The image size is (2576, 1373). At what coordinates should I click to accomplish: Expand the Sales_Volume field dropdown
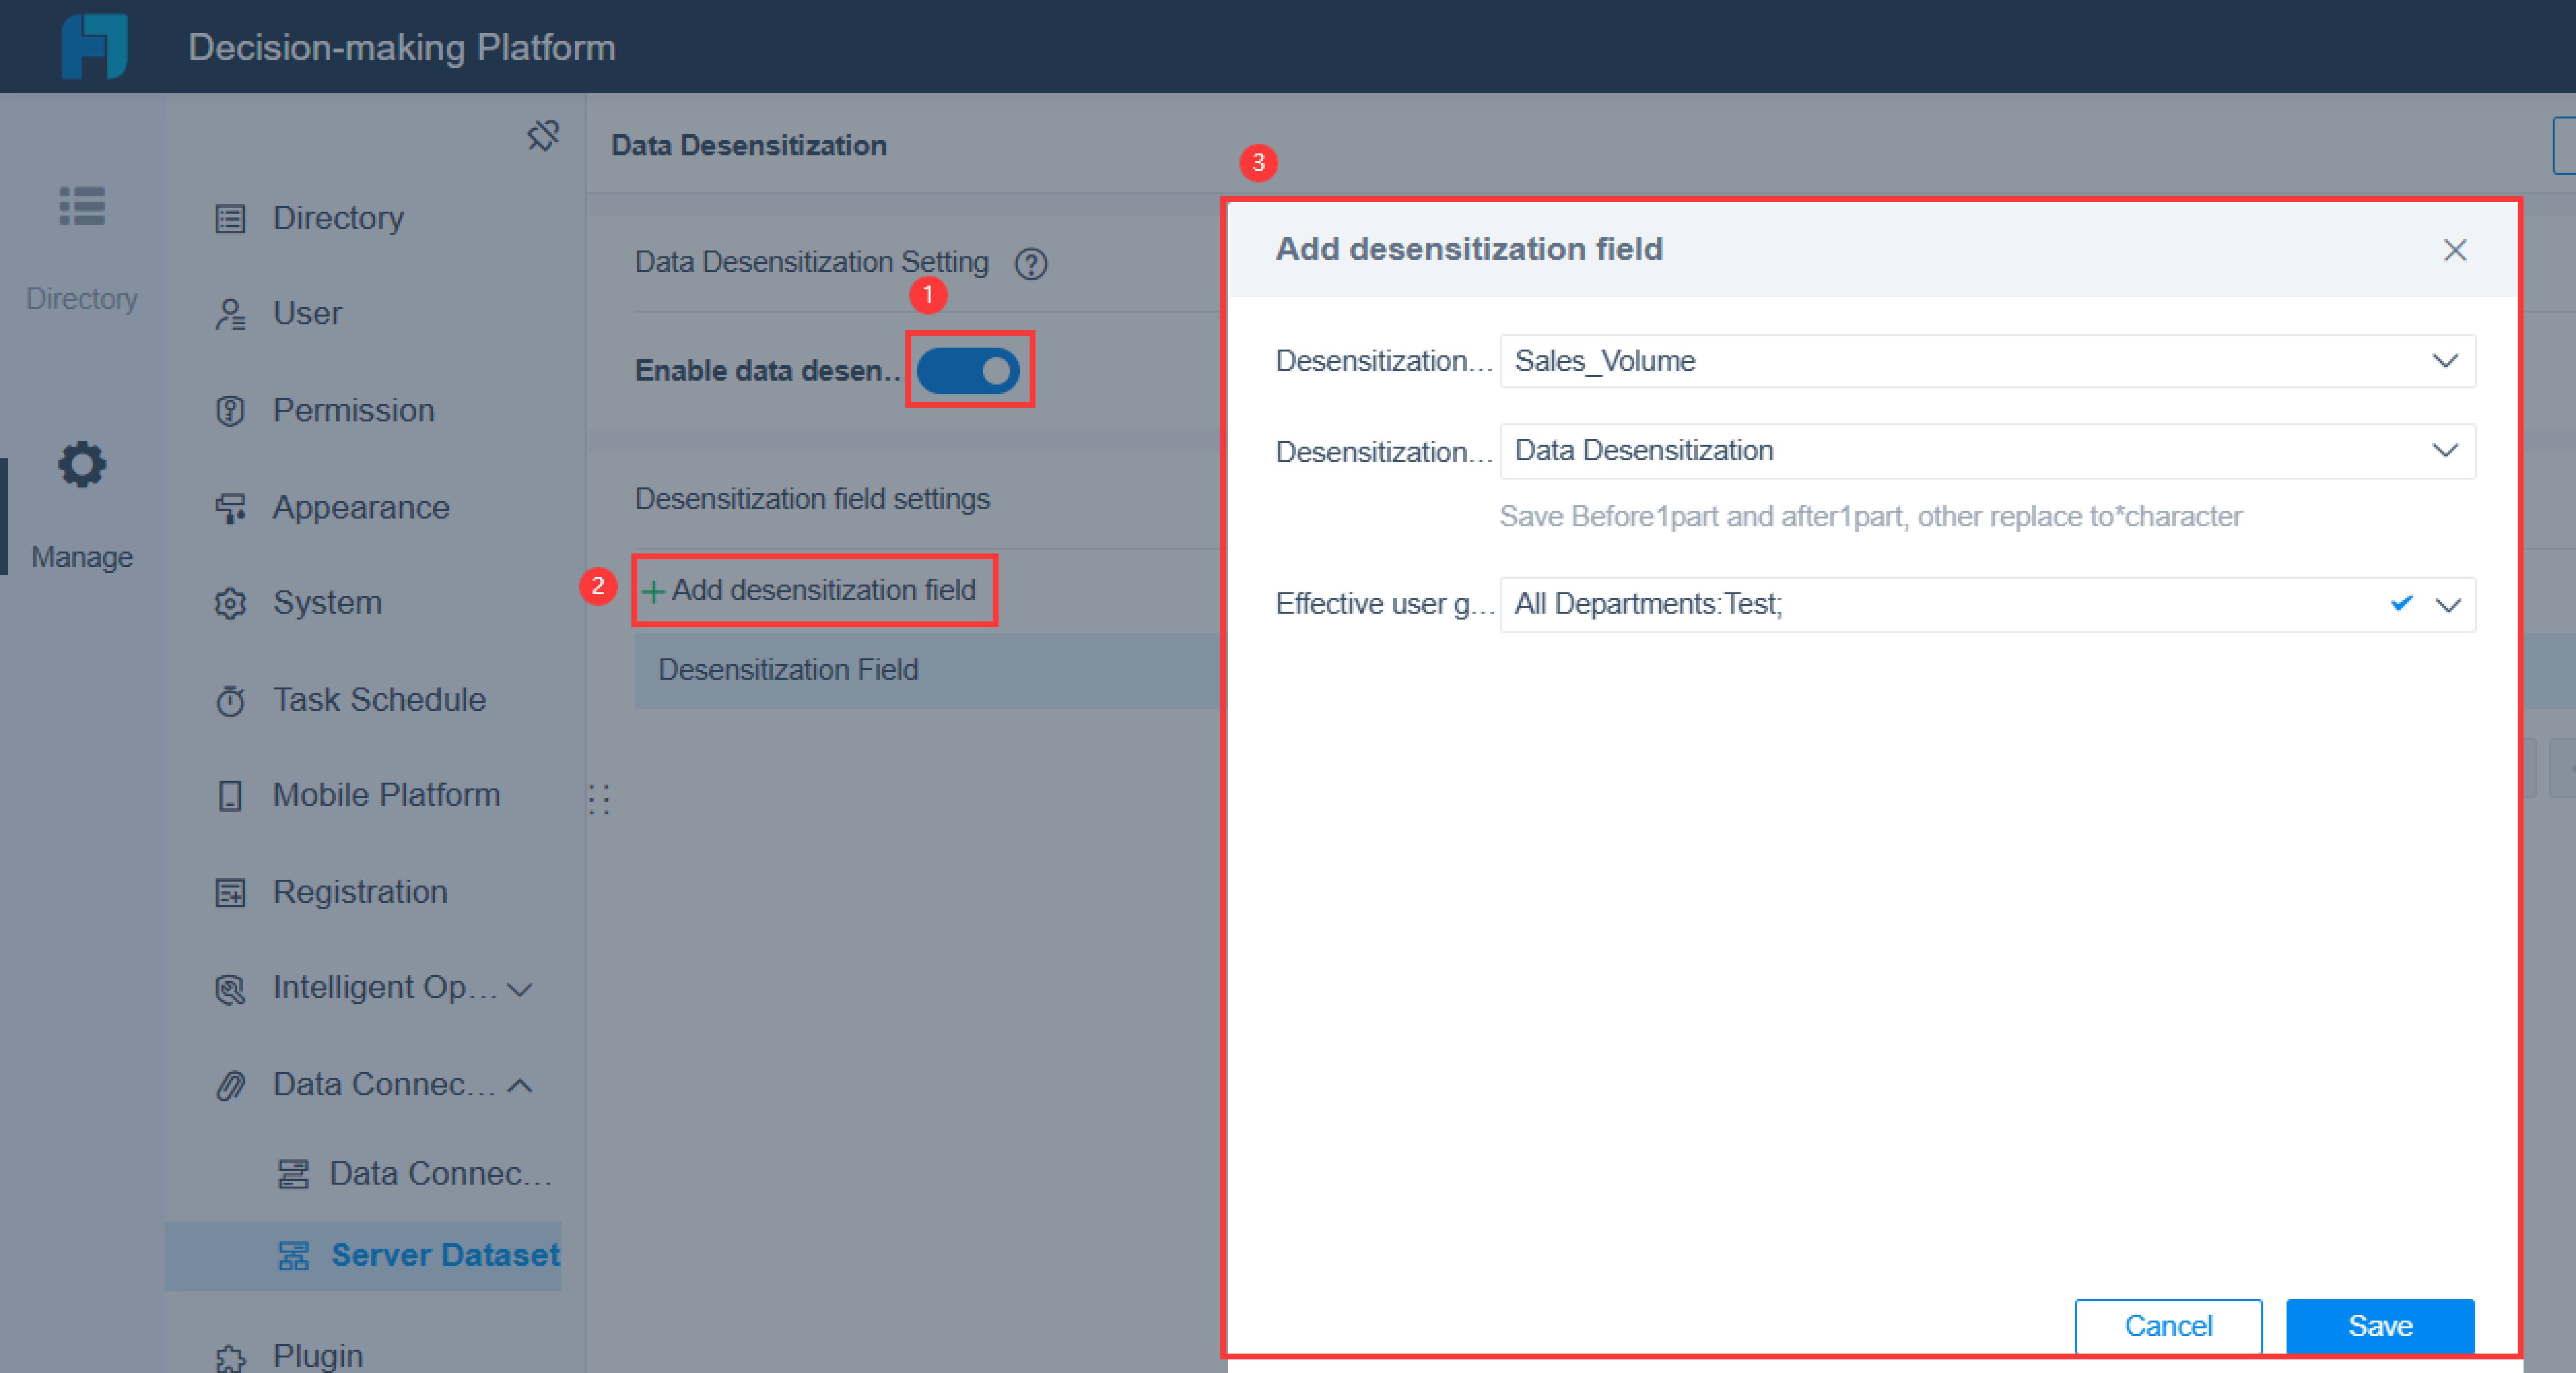tap(2445, 361)
